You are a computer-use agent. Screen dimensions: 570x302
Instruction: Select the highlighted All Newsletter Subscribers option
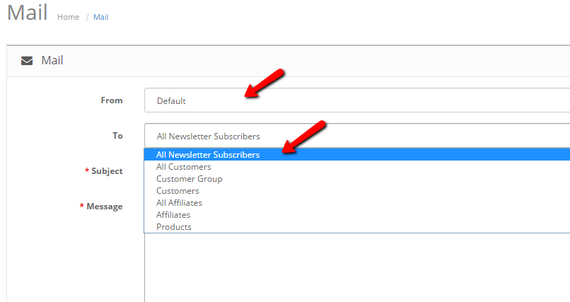(208, 155)
